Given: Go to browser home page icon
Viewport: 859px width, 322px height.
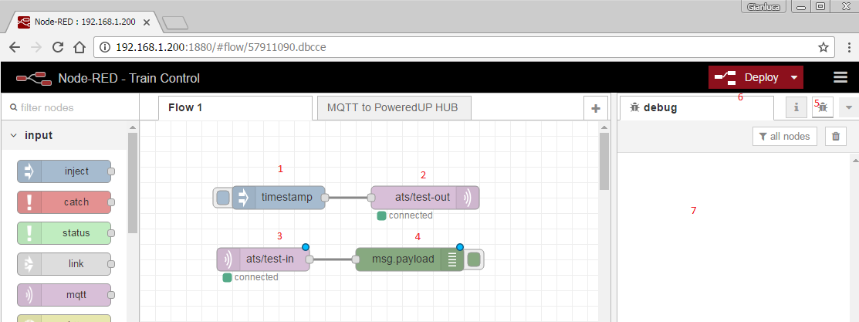Looking at the screenshot, I should coord(79,47).
